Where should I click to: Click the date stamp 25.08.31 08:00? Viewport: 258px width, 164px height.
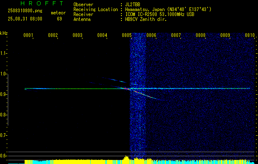[x=25, y=19]
